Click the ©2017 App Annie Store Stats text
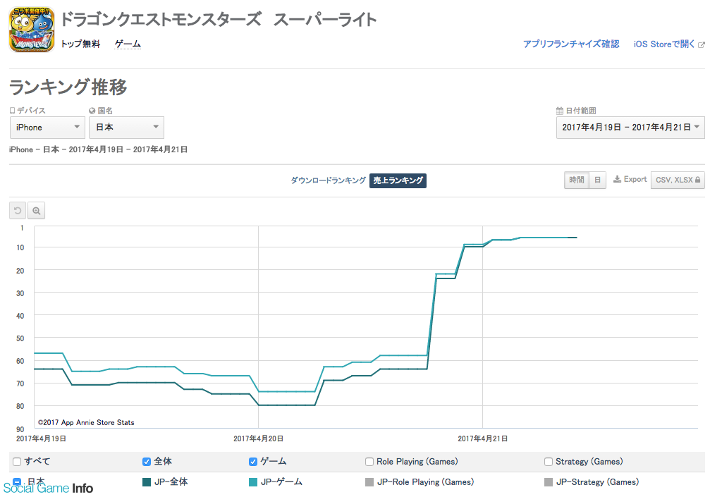710x497 pixels. coord(86,422)
